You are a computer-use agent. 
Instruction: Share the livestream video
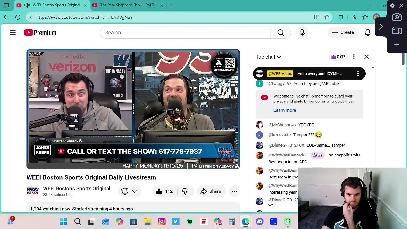pyautogui.click(x=211, y=191)
